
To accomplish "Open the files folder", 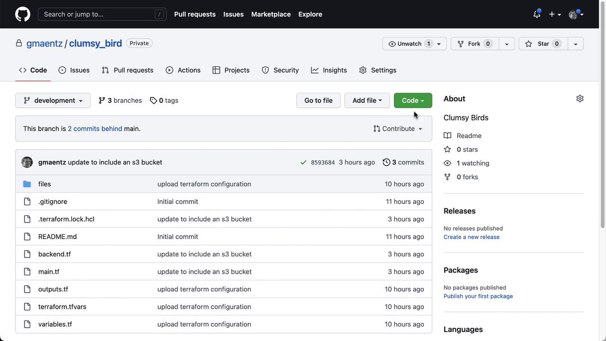I will click(45, 184).
